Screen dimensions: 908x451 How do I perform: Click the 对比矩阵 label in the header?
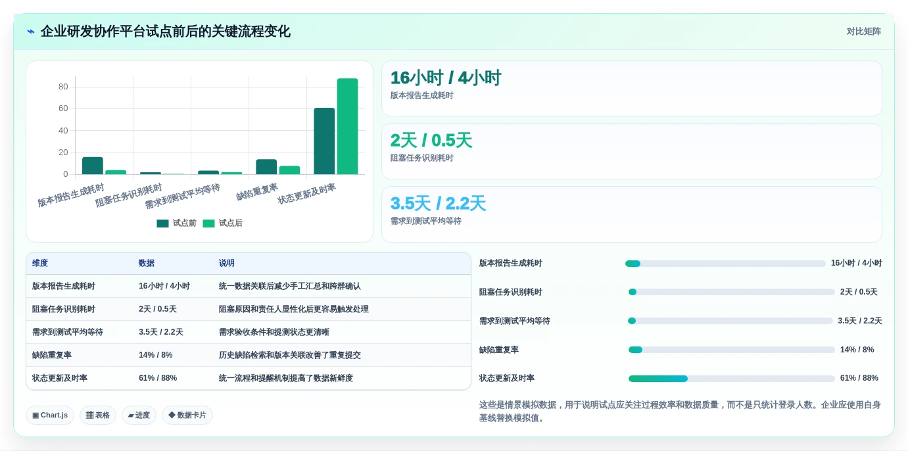pos(863,32)
